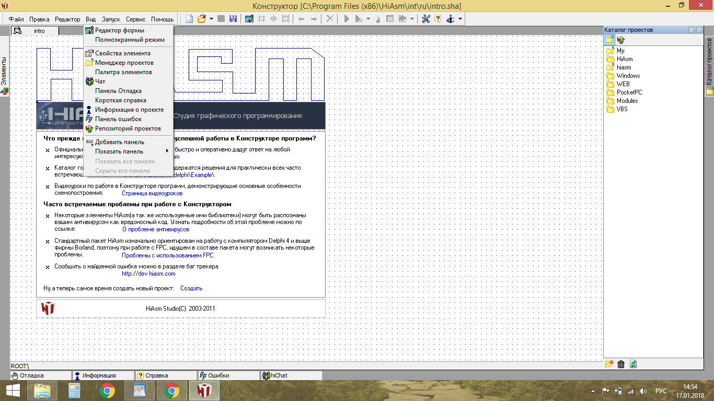
Task: Switch to the Ошибки bottom tab
Action: coord(228,375)
